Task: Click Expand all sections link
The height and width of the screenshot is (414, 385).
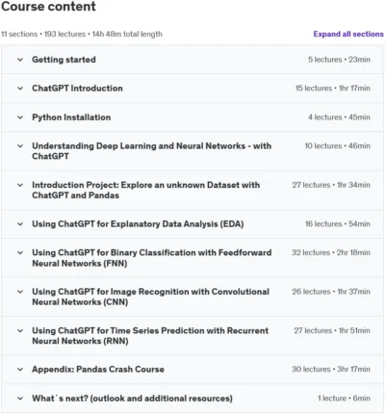Action: click(348, 34)
